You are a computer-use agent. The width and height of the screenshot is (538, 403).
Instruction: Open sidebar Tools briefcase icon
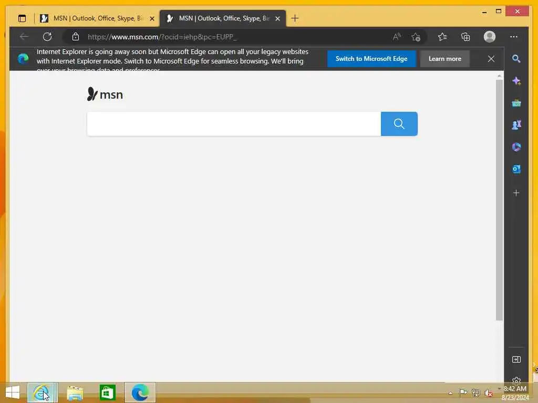(x=516, y=103)
